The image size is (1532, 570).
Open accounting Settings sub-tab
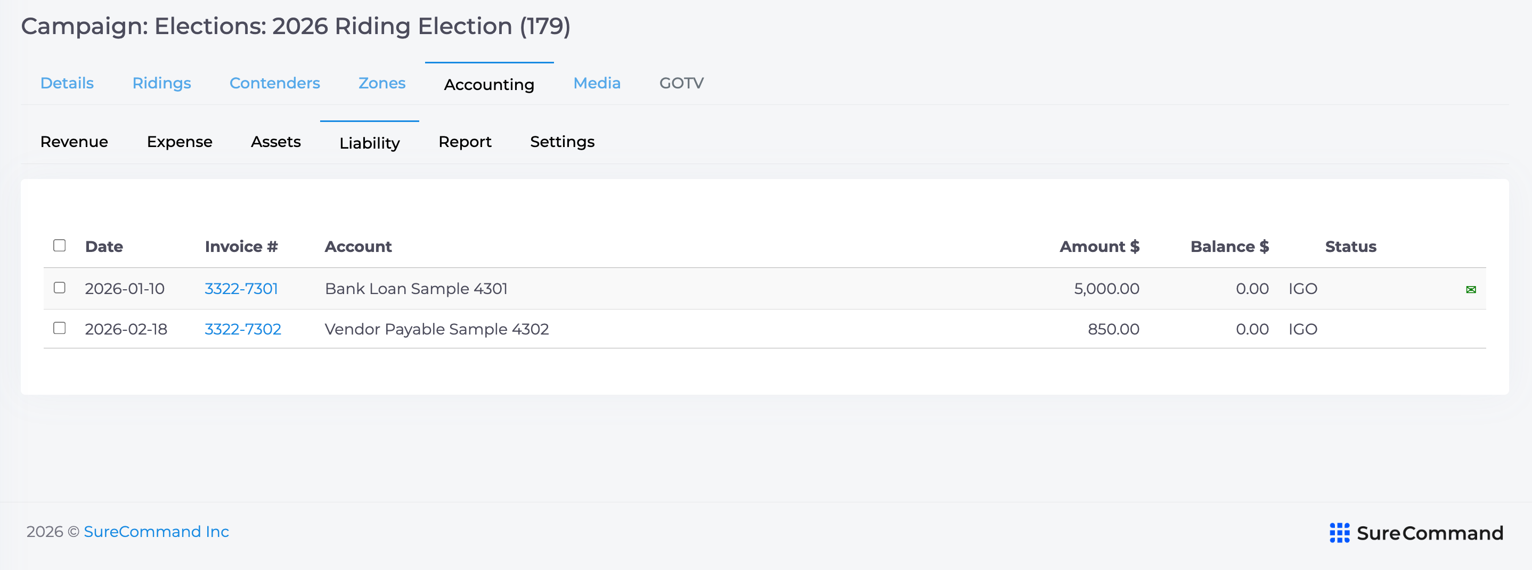(x=563, y=142)
